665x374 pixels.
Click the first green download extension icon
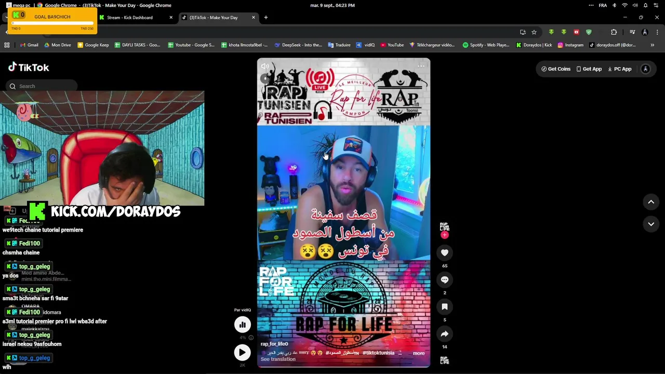[551, 32]
